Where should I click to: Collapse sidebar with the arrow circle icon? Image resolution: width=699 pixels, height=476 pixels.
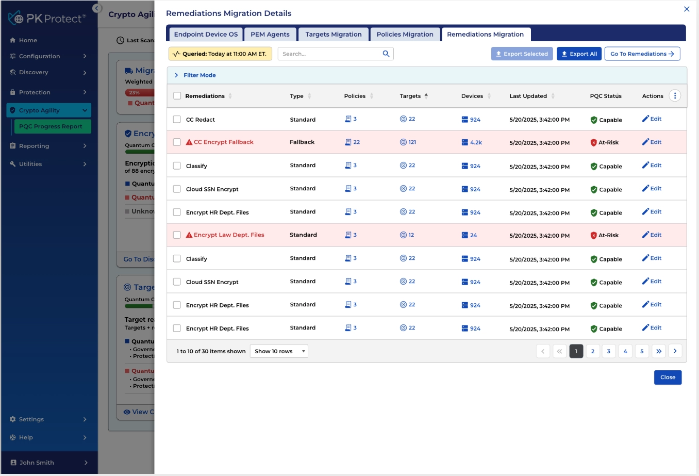pyautogui.click(x=97, y=8)
